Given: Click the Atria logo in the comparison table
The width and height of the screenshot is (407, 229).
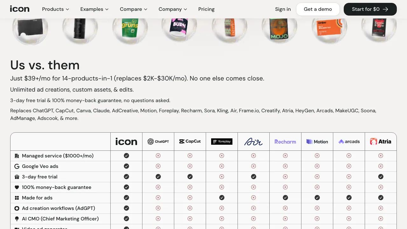Looking at the screenshot, I should click(381, 141).
